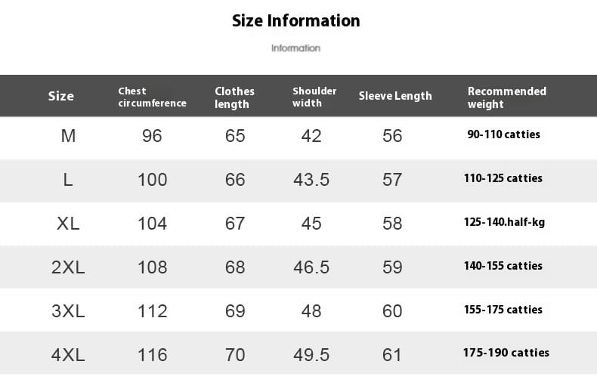Select the M size row label
The height and width of the screenshot is (389, 597).
68,136
